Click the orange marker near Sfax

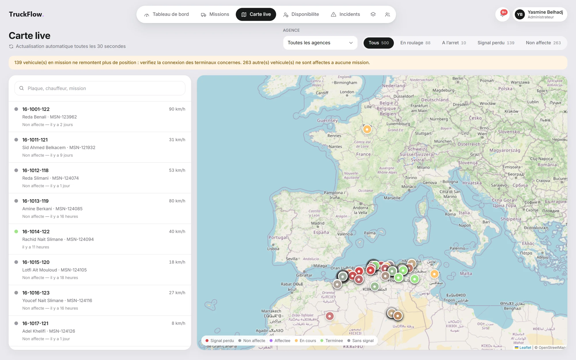pyautogui.click(x=434, y=274)
